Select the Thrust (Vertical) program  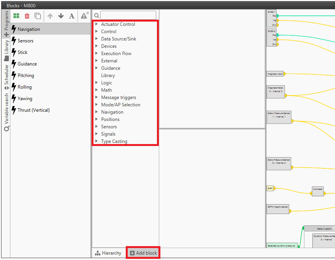pyautogui.click(x=33, y=110)
